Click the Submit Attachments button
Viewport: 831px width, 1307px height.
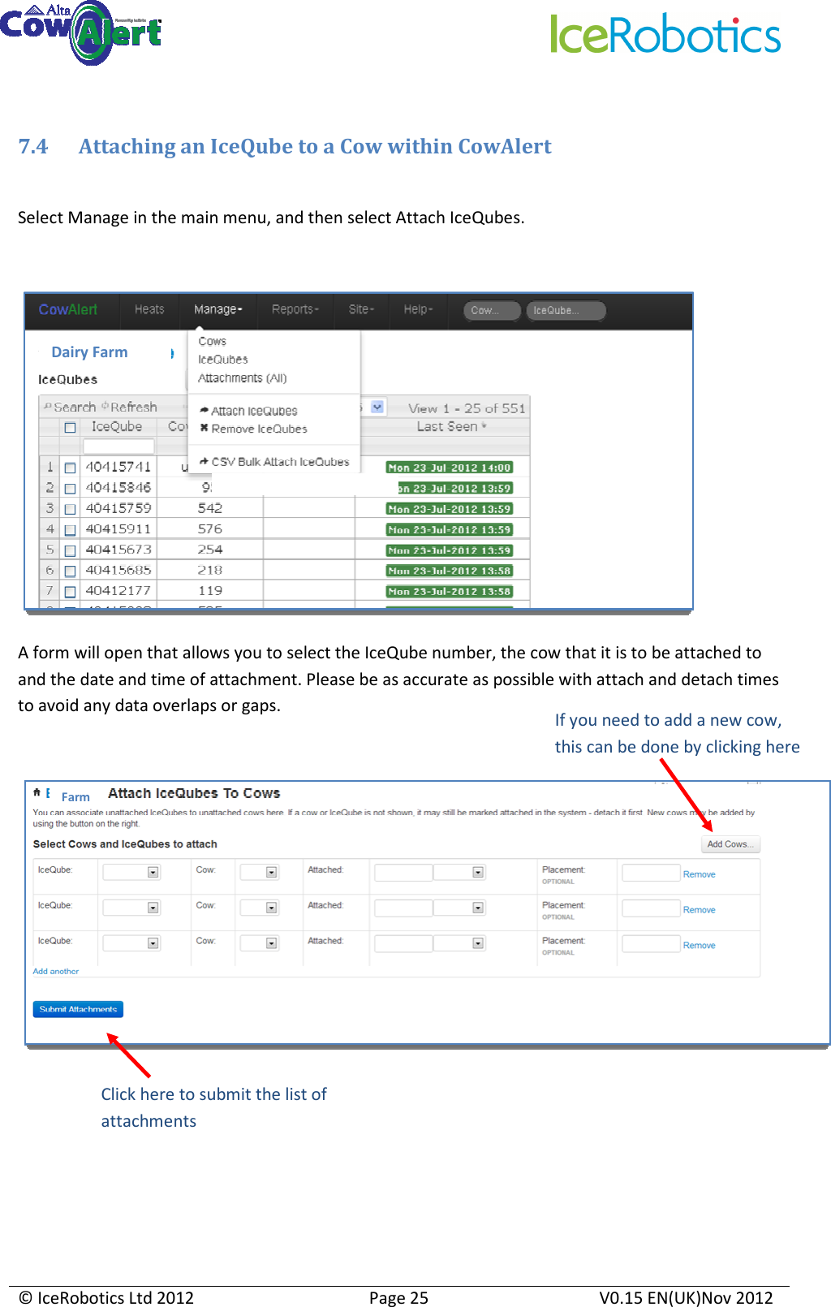coord(78,1009)
